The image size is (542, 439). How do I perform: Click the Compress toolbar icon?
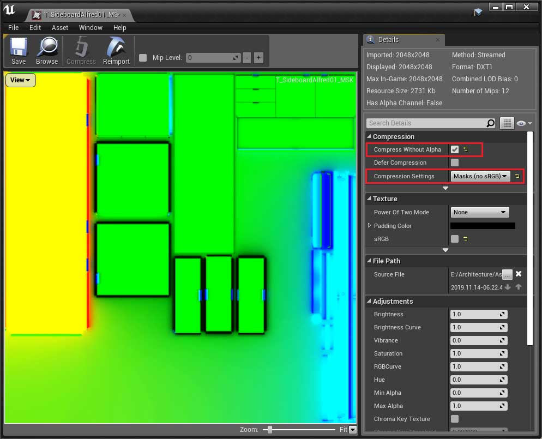click(81, 51)
